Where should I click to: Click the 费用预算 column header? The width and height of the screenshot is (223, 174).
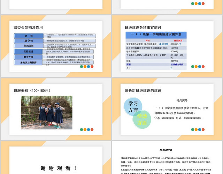point(178,40)
